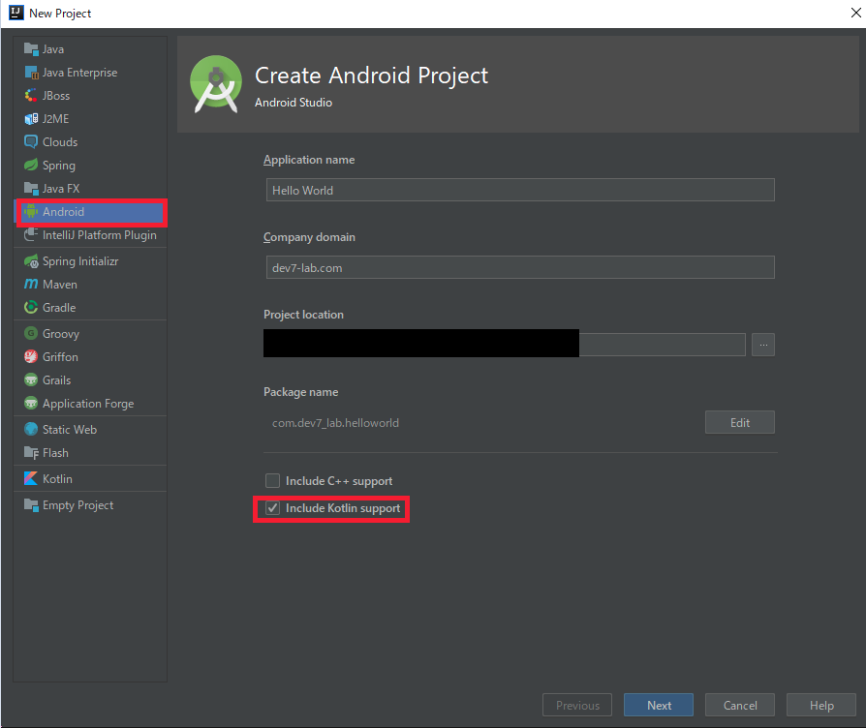Viewport: 866px width, 728px height.
Task: Select the Application Forge icon
Action: coord(31,404)
